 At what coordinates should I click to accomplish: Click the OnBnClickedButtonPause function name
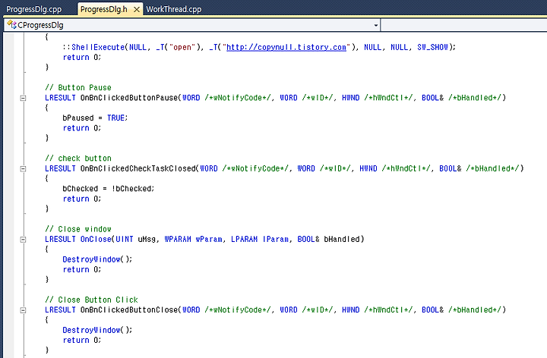[x=129, y=98]
